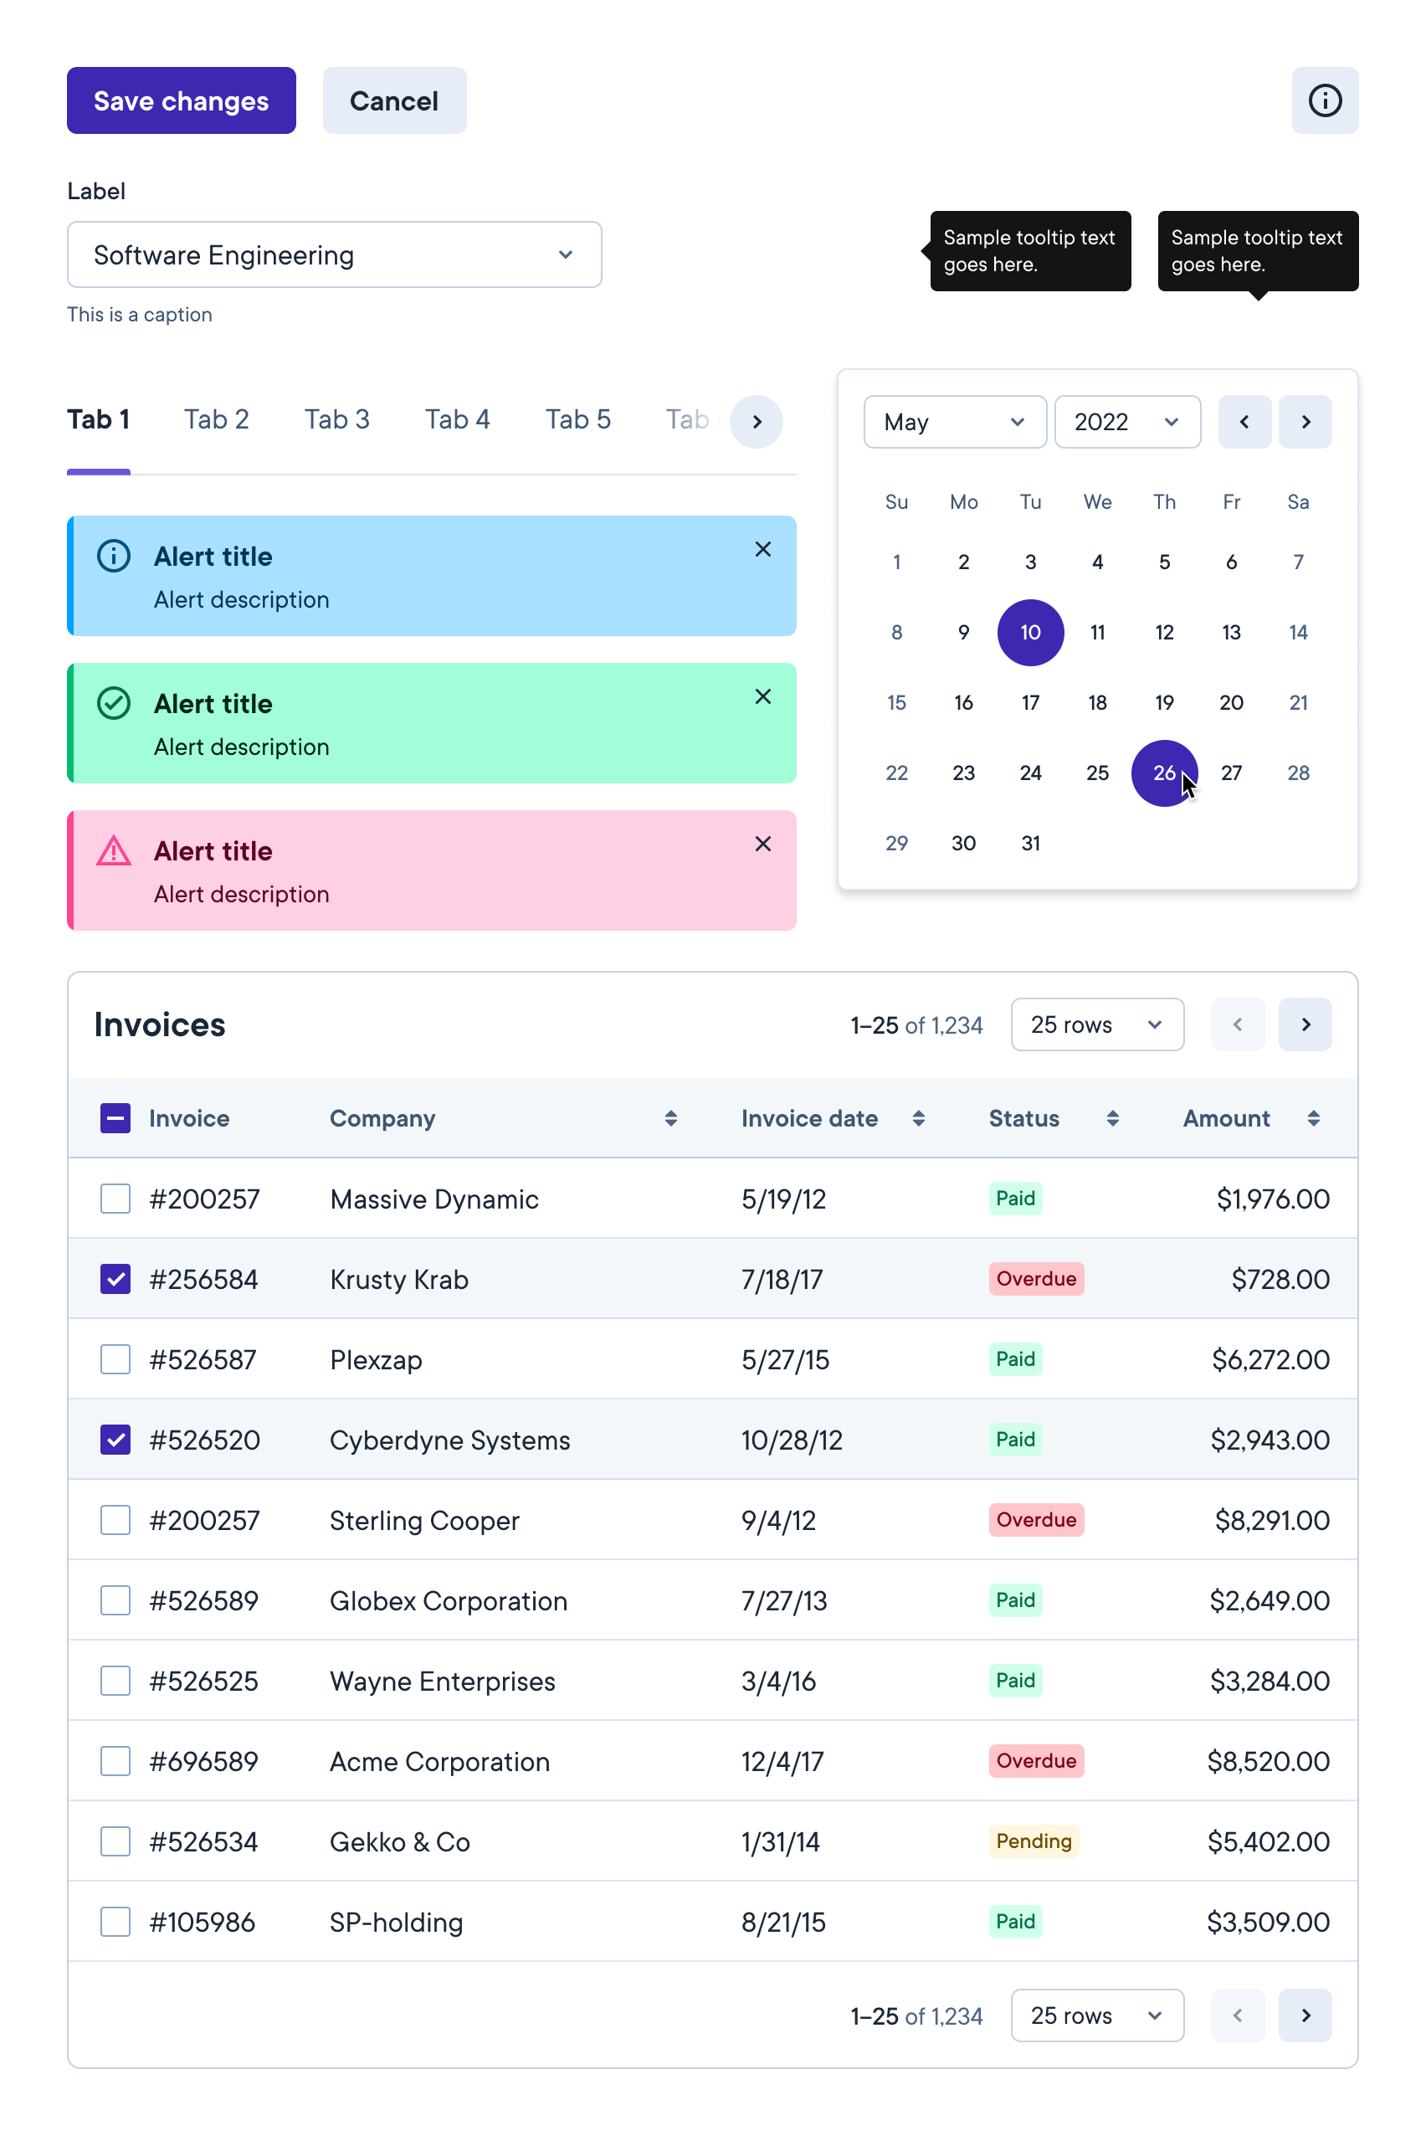Click the Cancel button
The width and height of the screenshot is (1426, 2136).
click(x=394, y=100)
